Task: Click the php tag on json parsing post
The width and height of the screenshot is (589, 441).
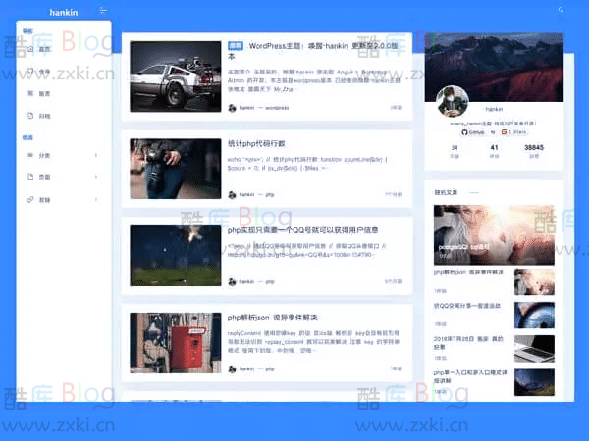Action: 270,369
